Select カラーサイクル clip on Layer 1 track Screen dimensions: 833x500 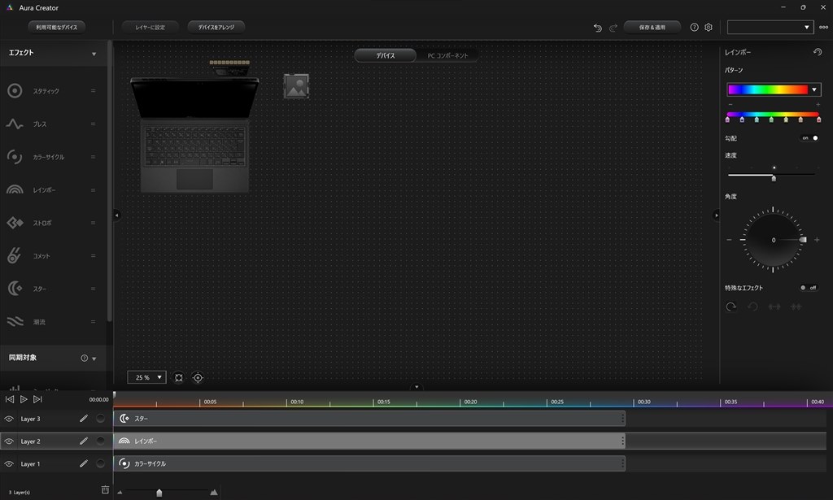coord(369,463)
